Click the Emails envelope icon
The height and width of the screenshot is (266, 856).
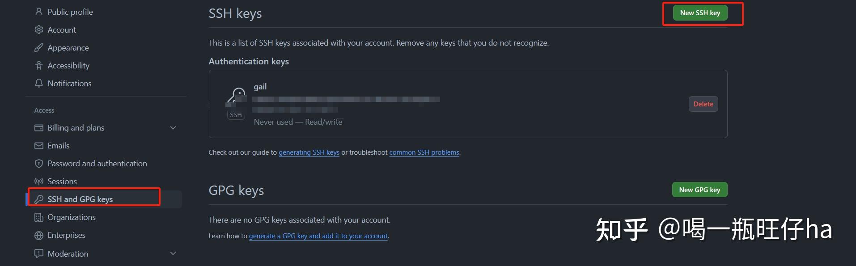point(39,146)
